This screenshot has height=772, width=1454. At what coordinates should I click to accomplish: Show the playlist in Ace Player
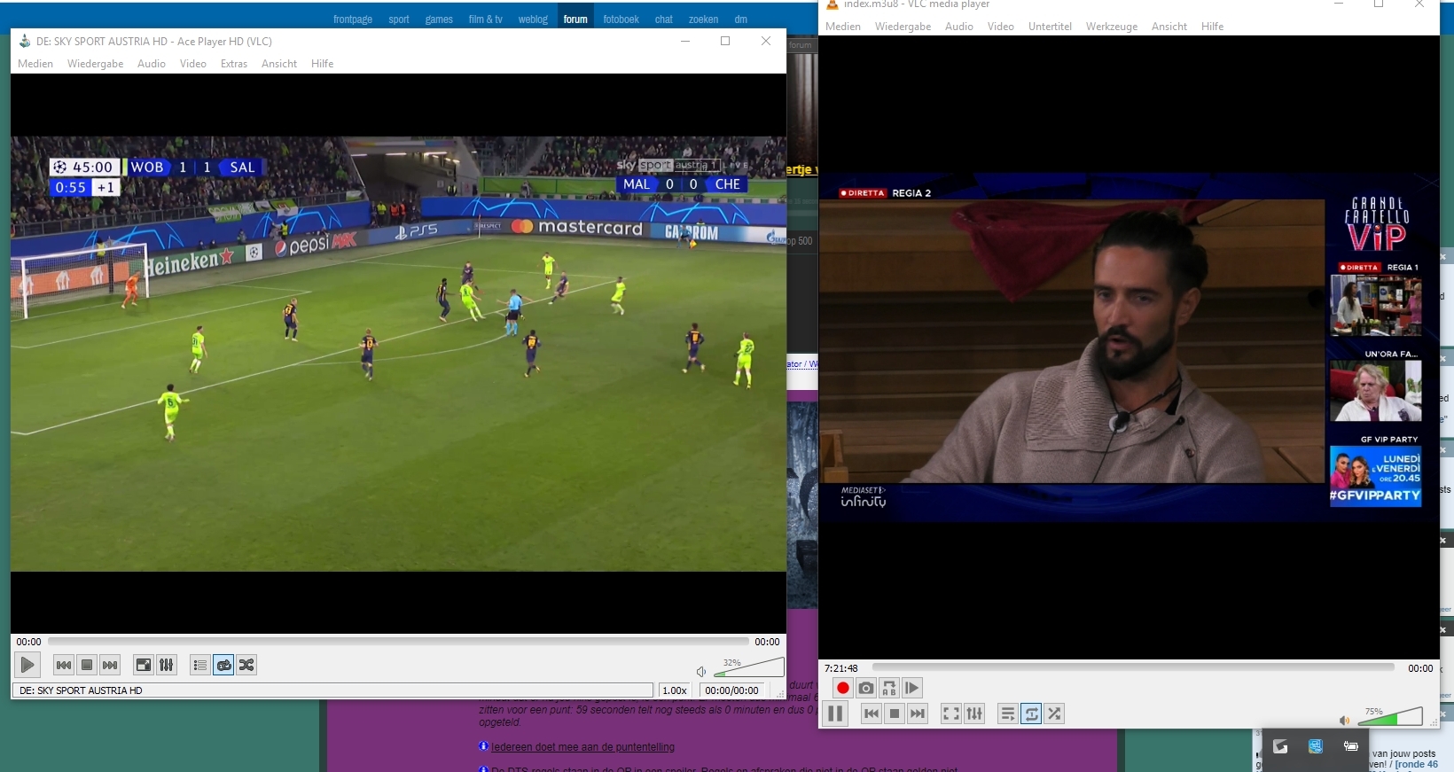(200, 665)
